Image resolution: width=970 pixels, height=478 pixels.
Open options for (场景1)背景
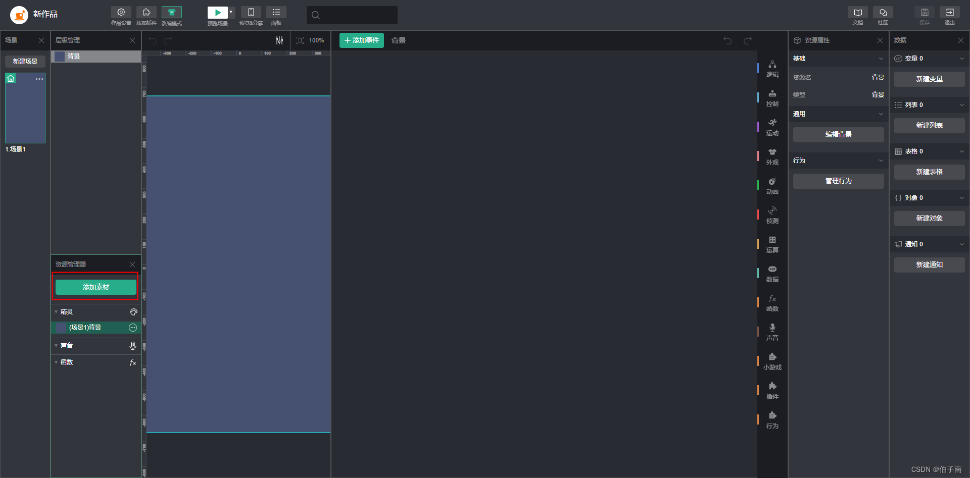point(133,328)
